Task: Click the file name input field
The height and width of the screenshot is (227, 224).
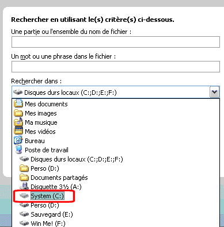Action: tap(116, 42)
